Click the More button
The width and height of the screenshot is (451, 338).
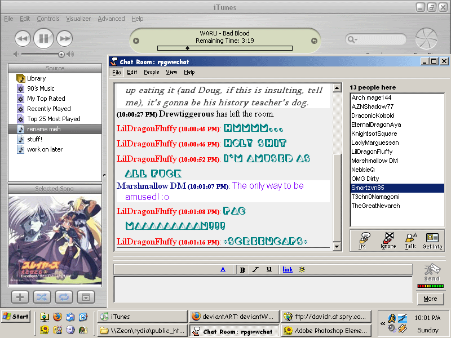point(430,299)
